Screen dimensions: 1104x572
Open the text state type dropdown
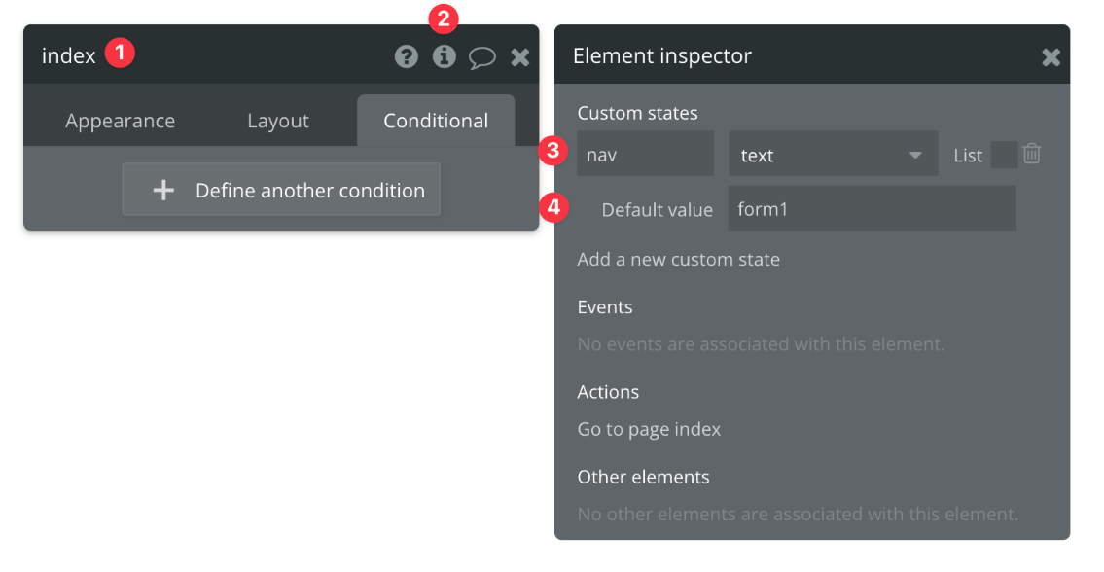[x=833, y=155]
